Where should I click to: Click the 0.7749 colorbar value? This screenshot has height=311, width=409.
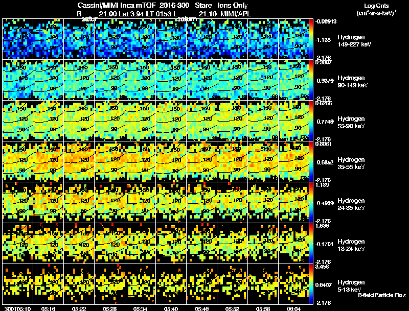tap(325, 122)
